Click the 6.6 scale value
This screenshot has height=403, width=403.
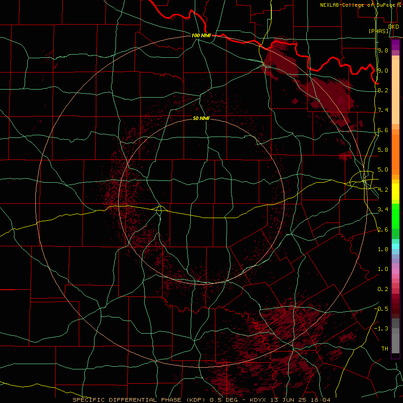pos(383,130)
